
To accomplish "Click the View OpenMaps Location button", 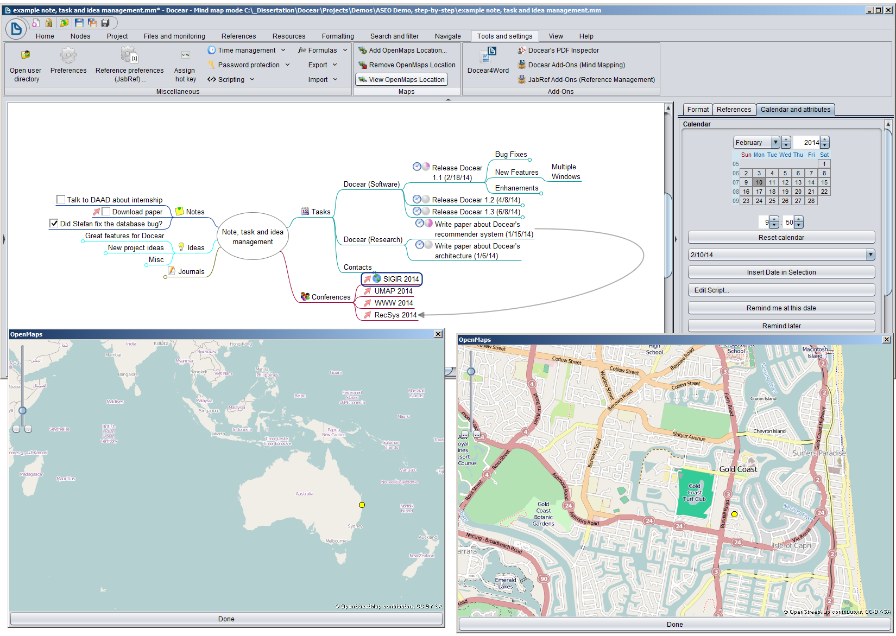I will [401, 80].
